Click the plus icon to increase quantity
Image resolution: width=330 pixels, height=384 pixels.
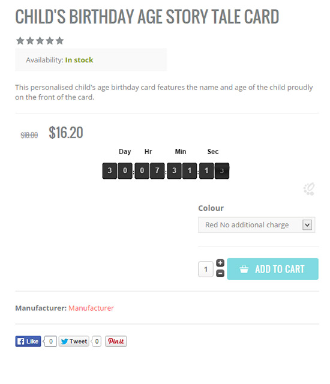(x=220, y=263)
